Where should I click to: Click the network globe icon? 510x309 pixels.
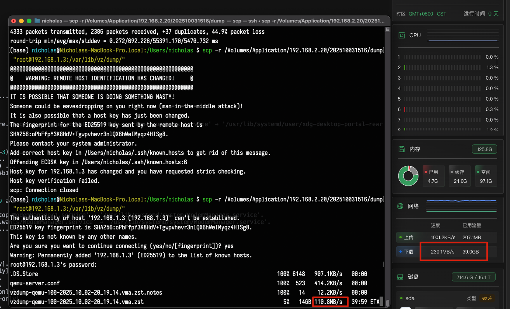tap(401, 206)
